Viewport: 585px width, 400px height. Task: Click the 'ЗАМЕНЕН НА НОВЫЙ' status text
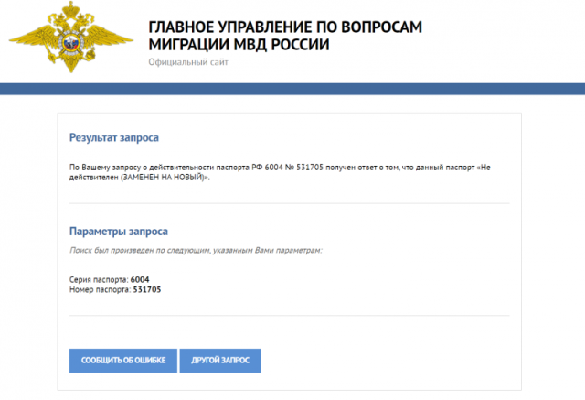(165, 178)
